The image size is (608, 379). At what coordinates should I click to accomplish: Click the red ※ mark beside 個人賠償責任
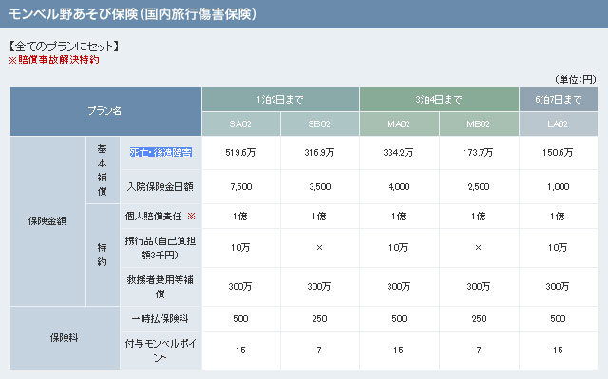[x=191, y=217]
